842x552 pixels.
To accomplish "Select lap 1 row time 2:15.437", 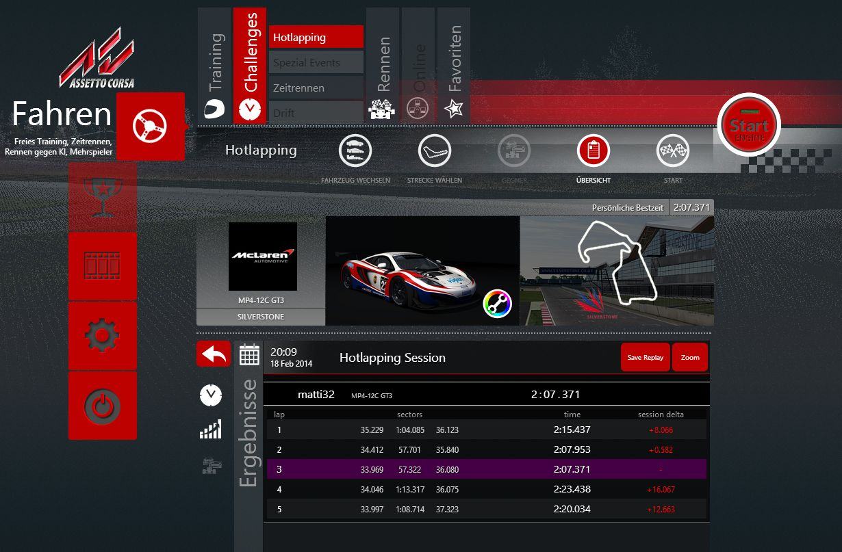I will point(572,430).
